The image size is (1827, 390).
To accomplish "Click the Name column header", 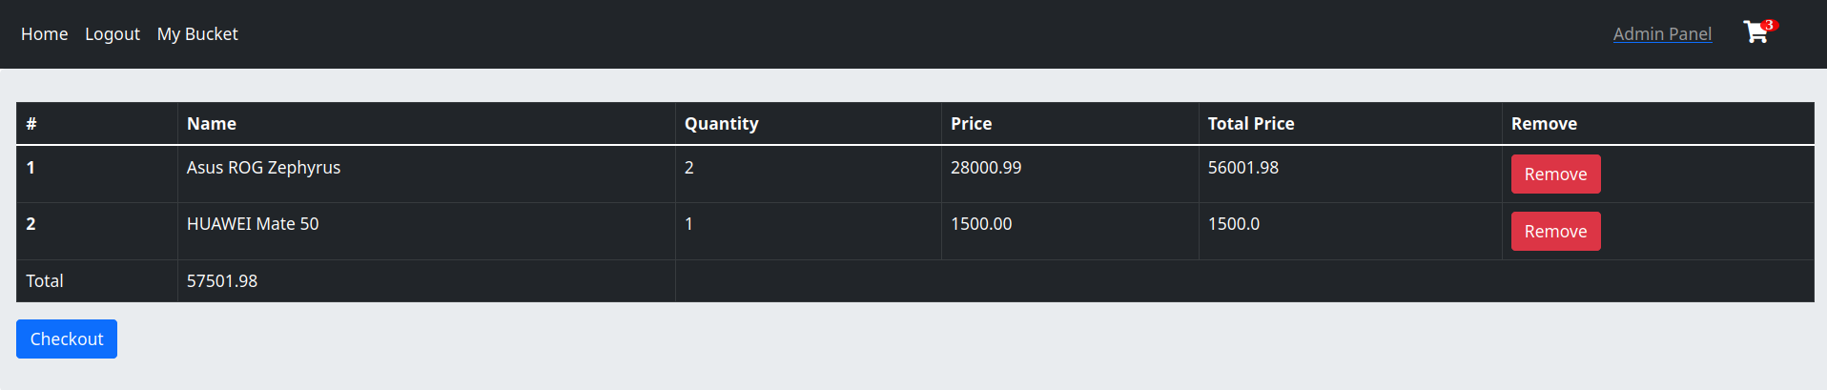I will 426,124.
